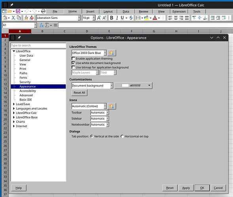The width and height of the screenshot is (233, 197).
Task: Open the #FFFFFF document background color picker
Action: pyautogui.click(x=133, y=85)
